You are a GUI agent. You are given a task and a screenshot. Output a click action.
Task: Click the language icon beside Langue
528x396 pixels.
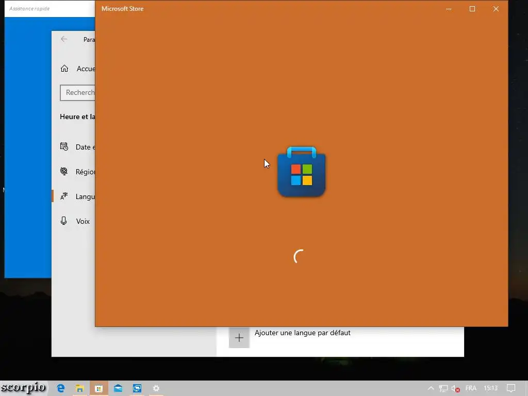coord(64,196)
